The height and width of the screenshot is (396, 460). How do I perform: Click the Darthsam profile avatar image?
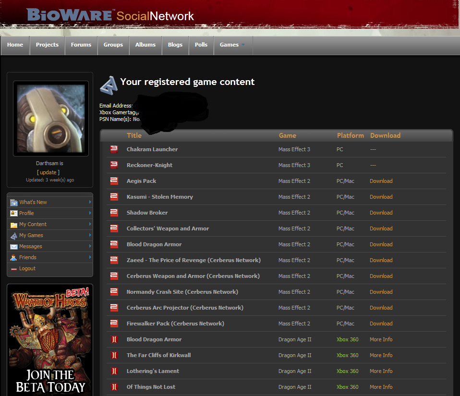pyautogui.click(x=50, y=118)
